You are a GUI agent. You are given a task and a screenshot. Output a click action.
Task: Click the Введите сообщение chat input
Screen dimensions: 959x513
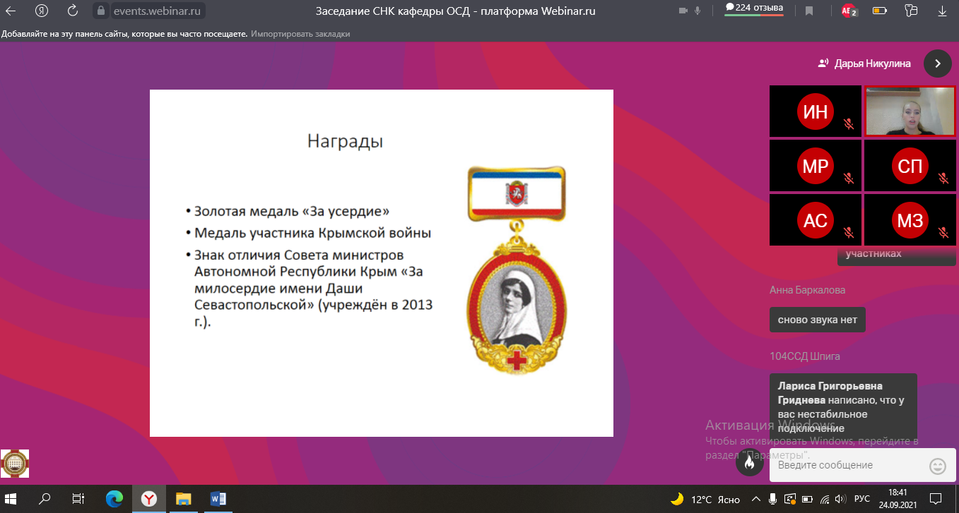848,466
